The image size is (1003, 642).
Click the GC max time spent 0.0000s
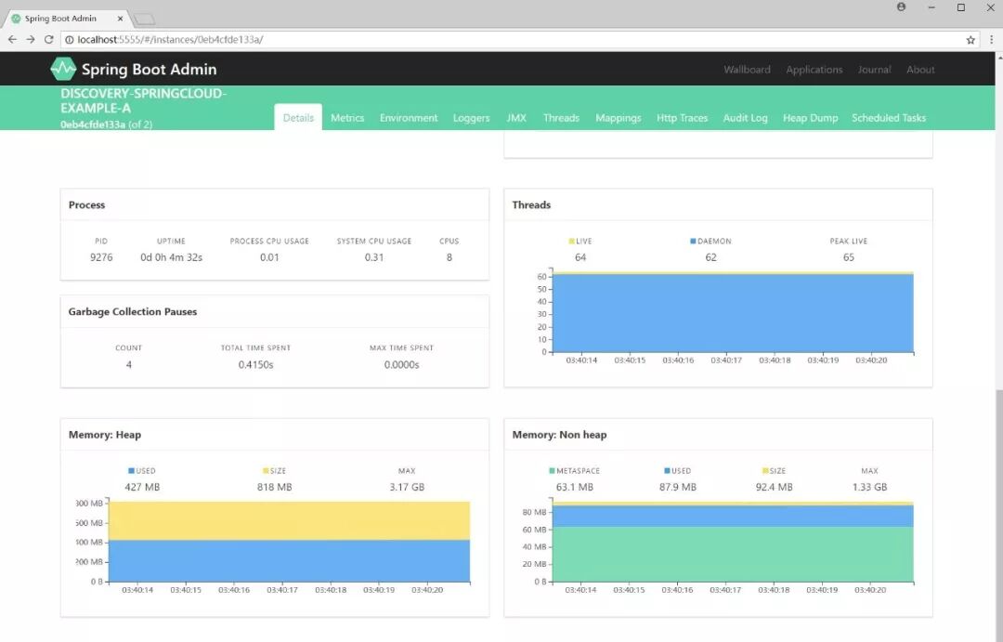pos(402,365)
